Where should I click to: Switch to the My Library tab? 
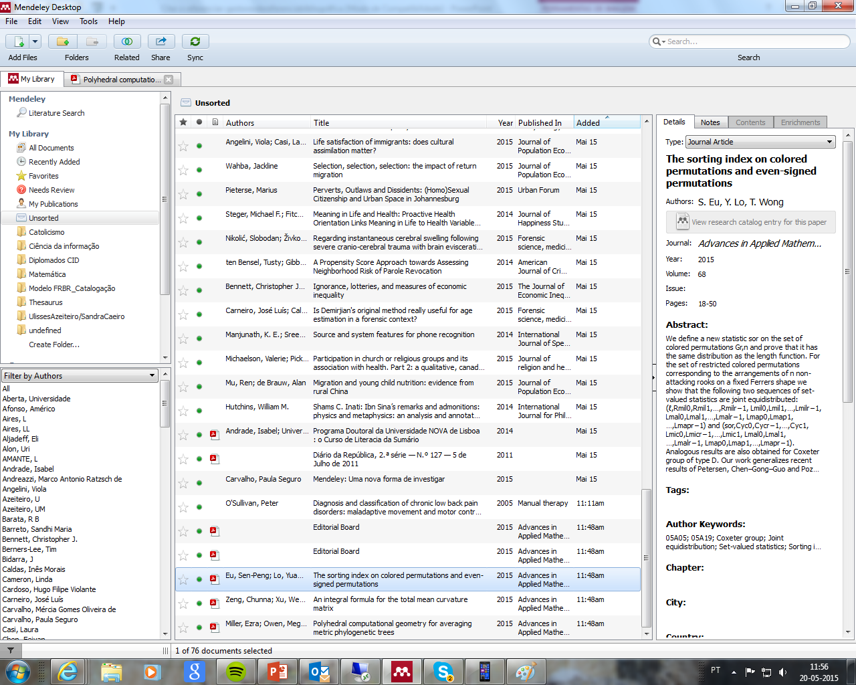[32, 79]
